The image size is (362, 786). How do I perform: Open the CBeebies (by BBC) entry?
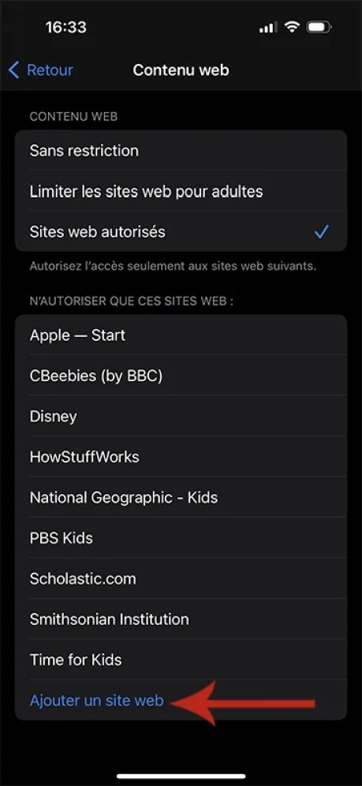click(181, 376)
